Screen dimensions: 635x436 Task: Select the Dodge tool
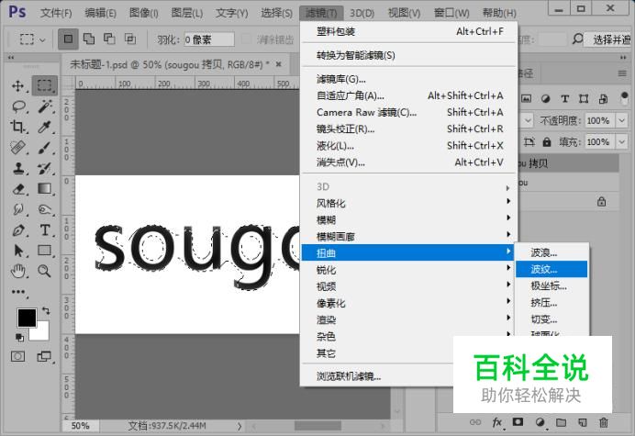45,209
